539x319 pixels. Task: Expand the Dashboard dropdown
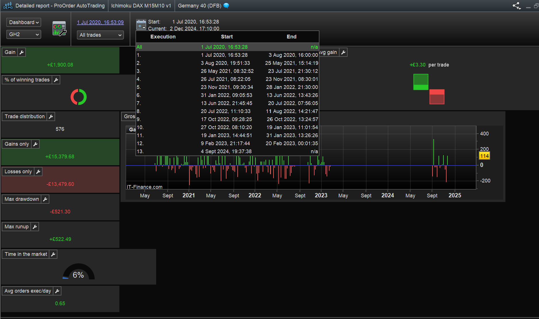tap(24, 22)
